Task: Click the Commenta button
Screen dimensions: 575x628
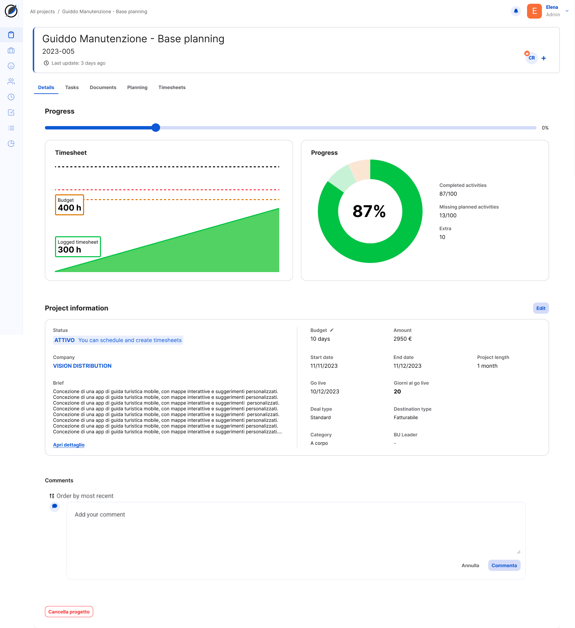Action: 504,565
